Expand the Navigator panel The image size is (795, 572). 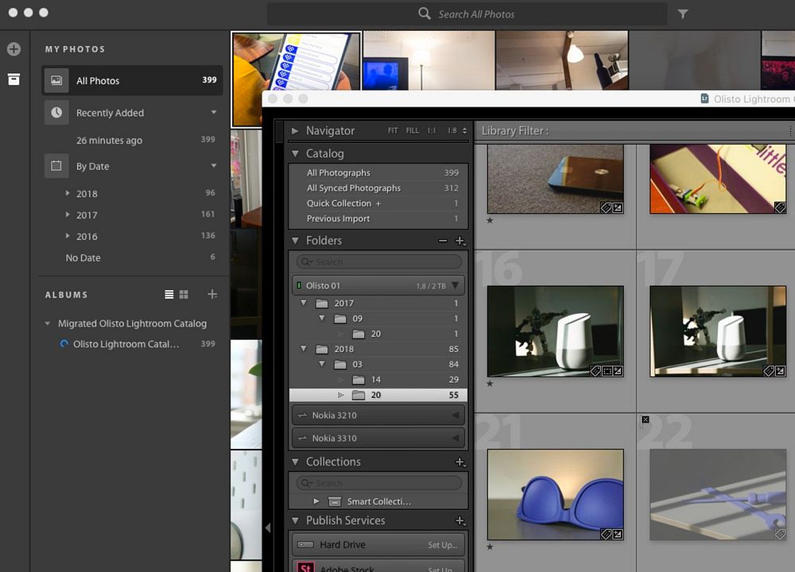[295, 131]
